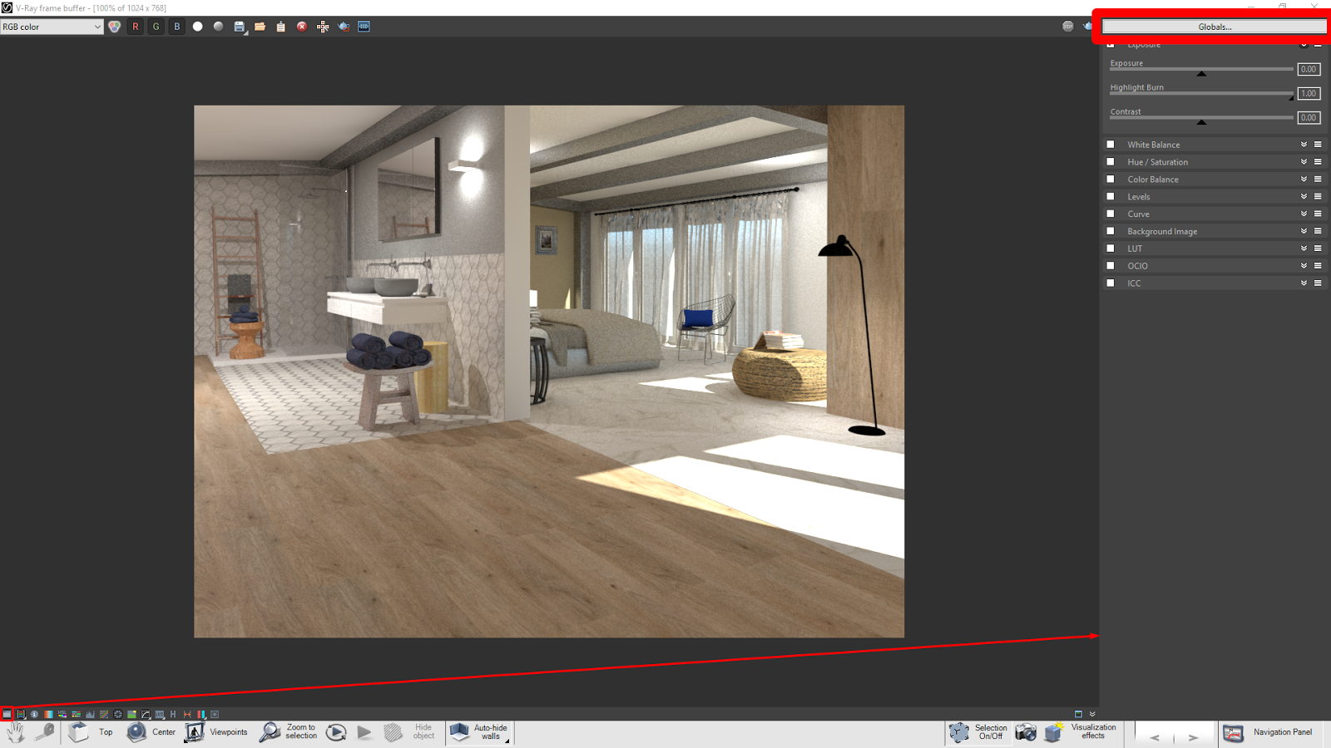Select the blue channel view
Viewport: 1331px width, 748px height.
(176, 26)
